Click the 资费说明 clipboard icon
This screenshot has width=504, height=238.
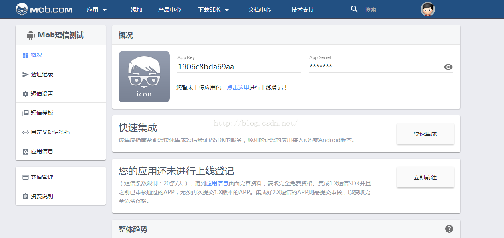click(26, 197)
